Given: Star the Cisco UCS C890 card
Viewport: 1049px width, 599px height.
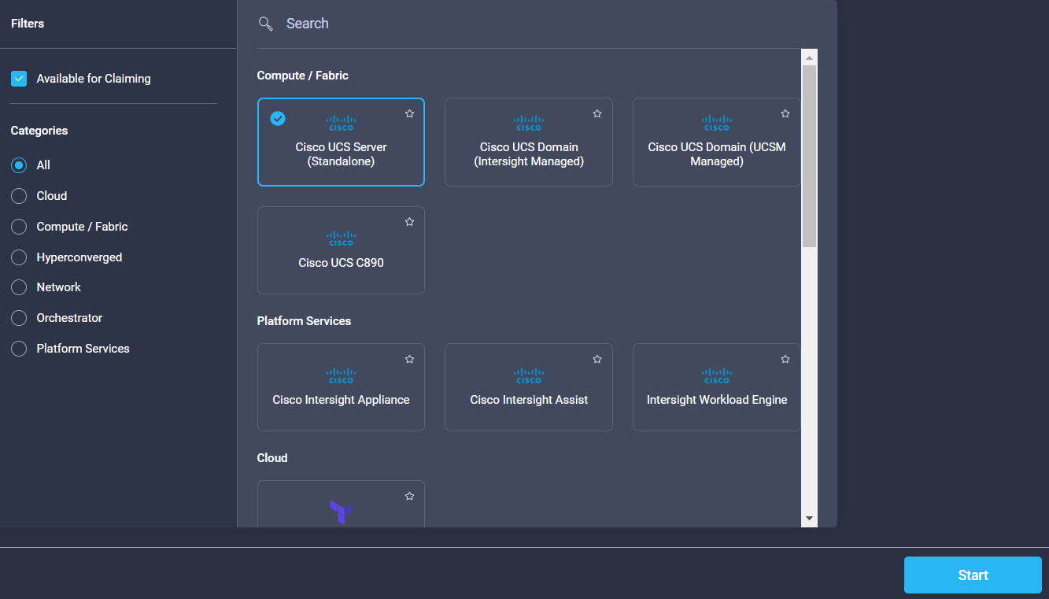Looking at the screenshot, I should coord(409,222).
